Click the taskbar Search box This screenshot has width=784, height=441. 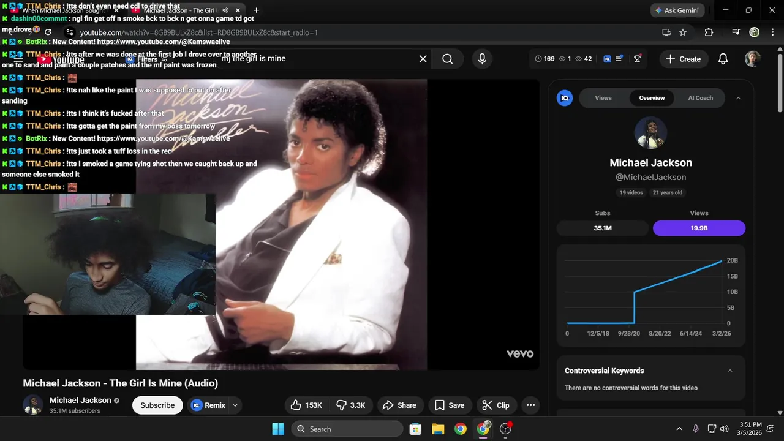[x=347, y=429]
